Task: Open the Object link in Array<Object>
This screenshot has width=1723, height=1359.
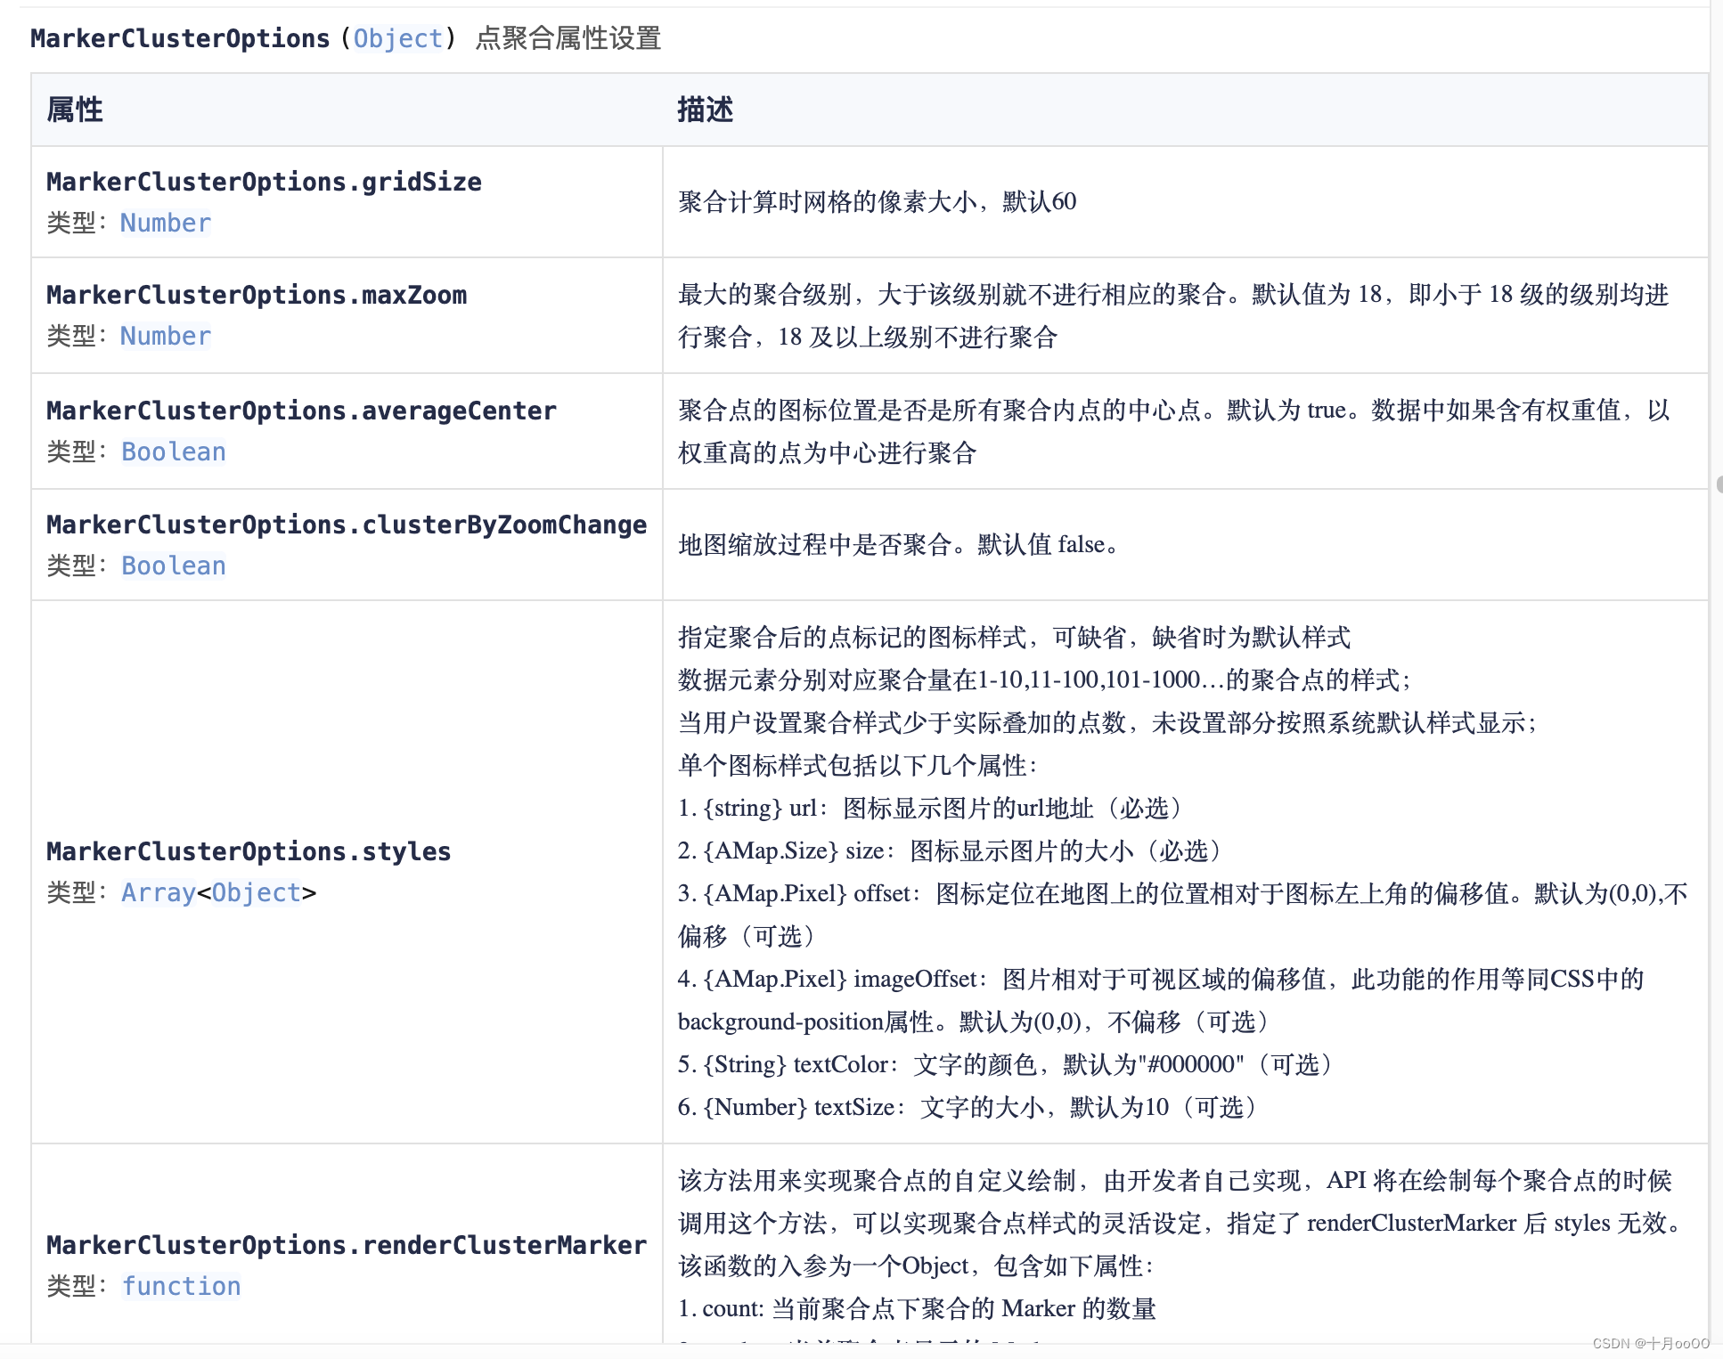Action: [x=257, y=892]
